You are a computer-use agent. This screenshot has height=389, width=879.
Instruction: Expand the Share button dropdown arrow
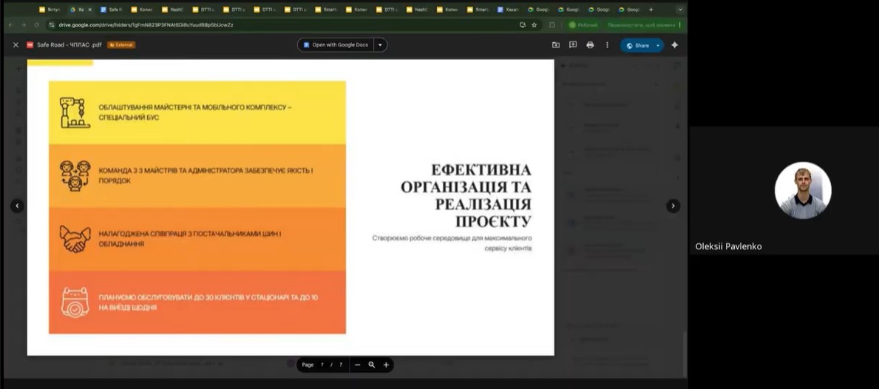(658, 45)
